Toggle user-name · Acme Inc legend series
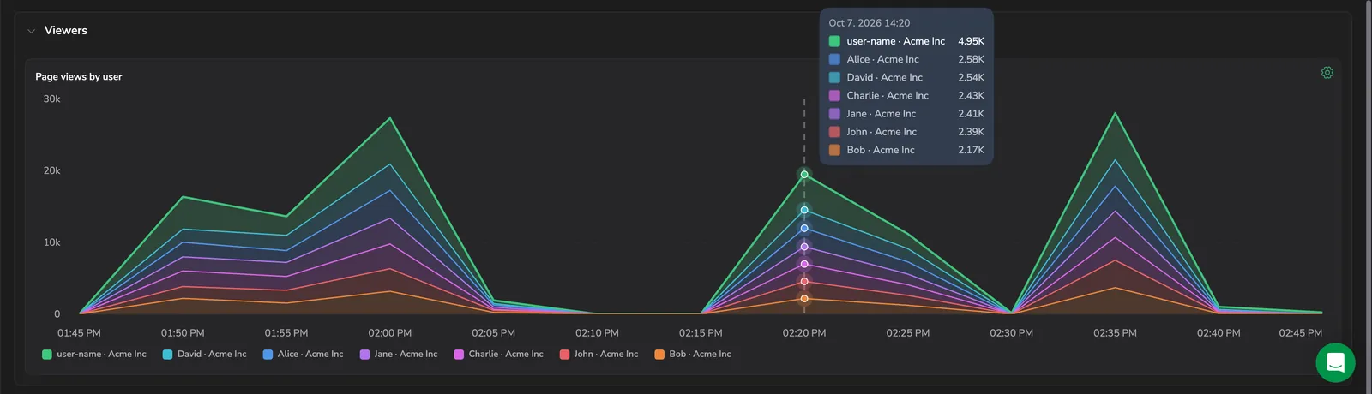Screen dimensions: 1372x394 point(94,354)
